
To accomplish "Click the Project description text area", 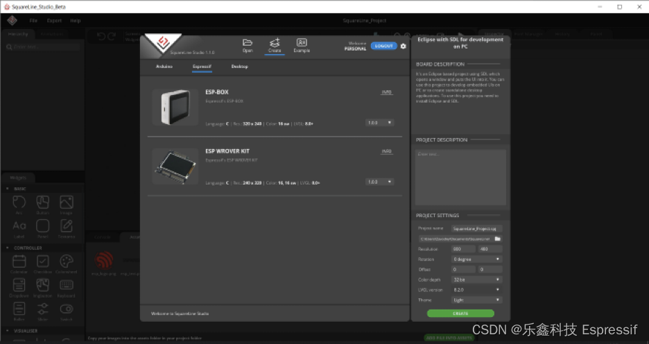I will pos(460,177).
